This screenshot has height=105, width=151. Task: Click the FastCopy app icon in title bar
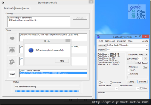click(x=98, y=37)
